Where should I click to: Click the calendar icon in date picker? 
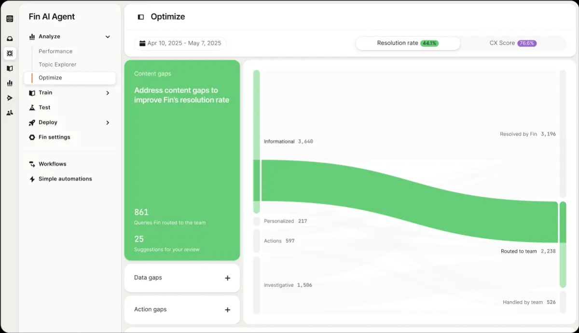click(142, 43)
